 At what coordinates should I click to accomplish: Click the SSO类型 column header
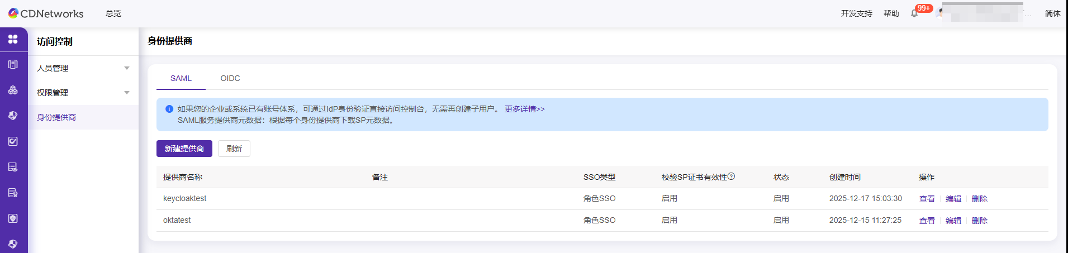pyautogui.click(x=600, y=177)
